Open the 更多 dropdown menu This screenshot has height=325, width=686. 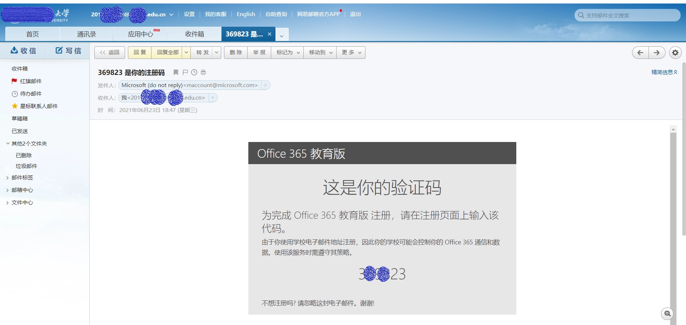[351, 52]
